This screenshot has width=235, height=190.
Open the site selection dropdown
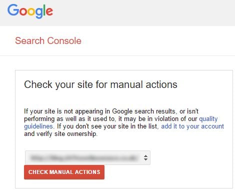point(87,157)
